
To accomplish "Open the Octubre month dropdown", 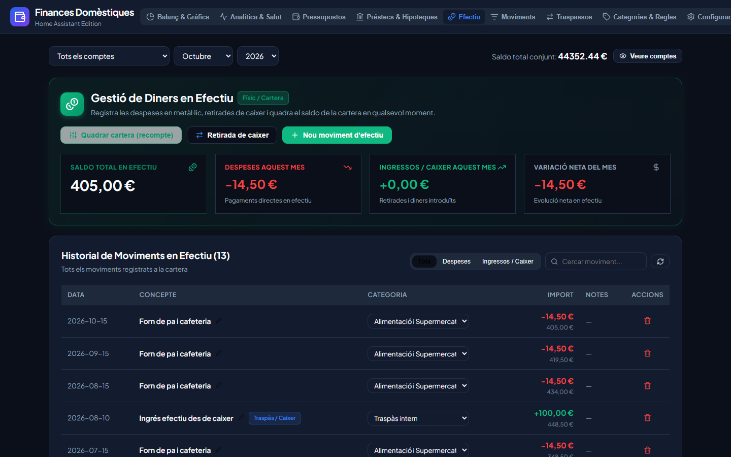I will point(203,56).
